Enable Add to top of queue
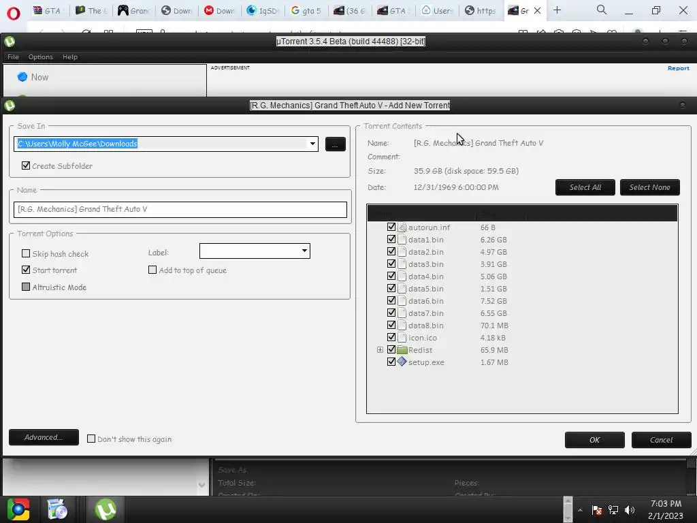Viewport: 697px width, 523px height. [x=152, y=270]
